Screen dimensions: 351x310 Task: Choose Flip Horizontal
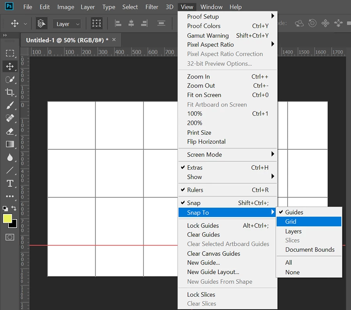point(227,142)
